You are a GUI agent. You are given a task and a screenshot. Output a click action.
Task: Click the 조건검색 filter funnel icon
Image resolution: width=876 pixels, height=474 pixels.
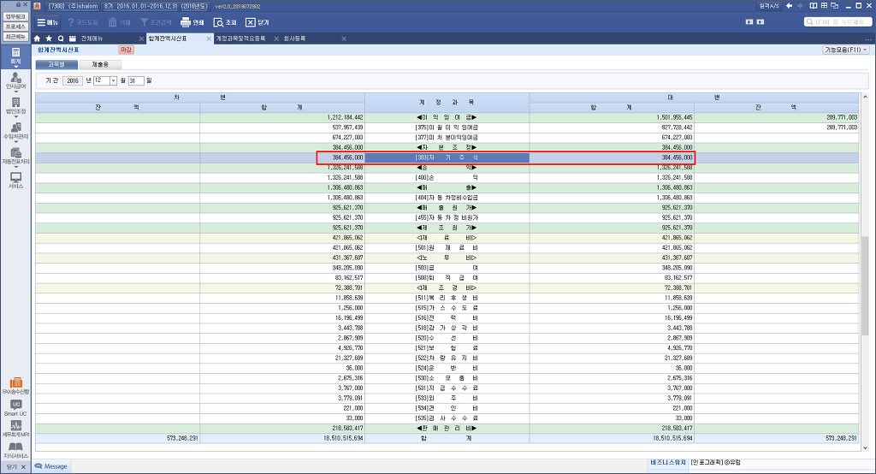click(144, 22)
